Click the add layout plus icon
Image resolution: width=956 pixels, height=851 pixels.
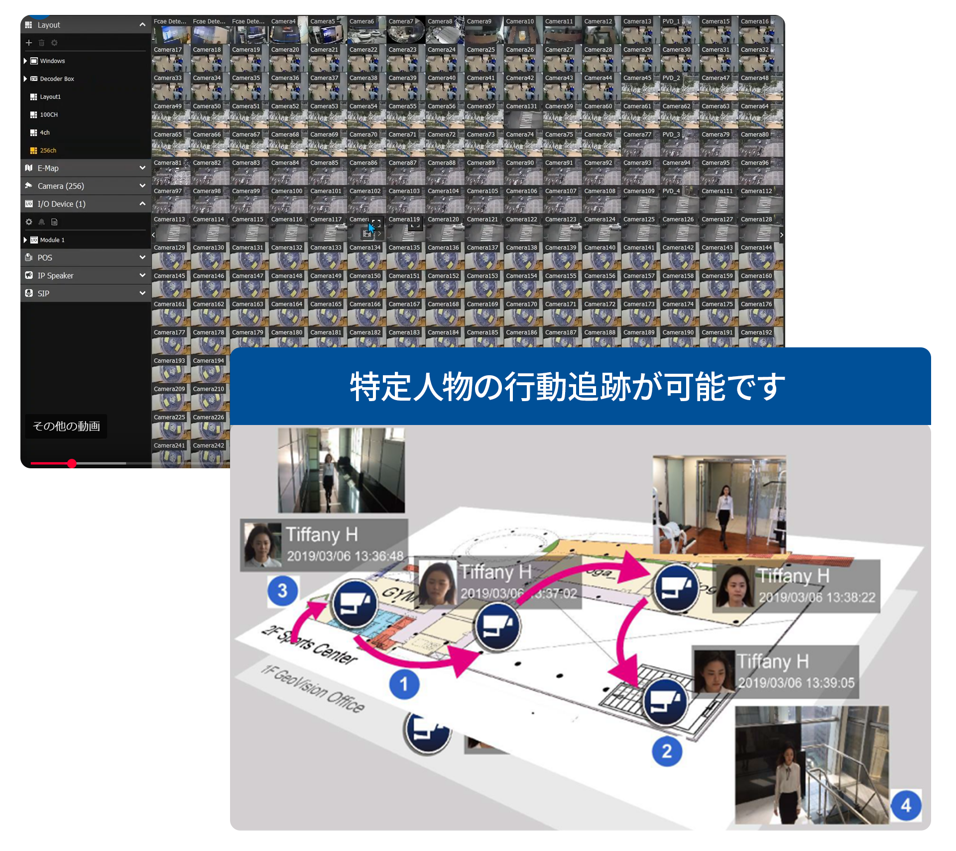tap(29, 43)
